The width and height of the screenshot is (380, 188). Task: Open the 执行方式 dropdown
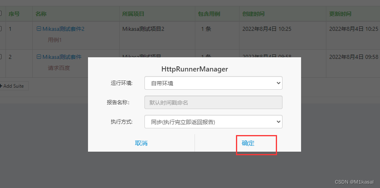click(213, 122)
